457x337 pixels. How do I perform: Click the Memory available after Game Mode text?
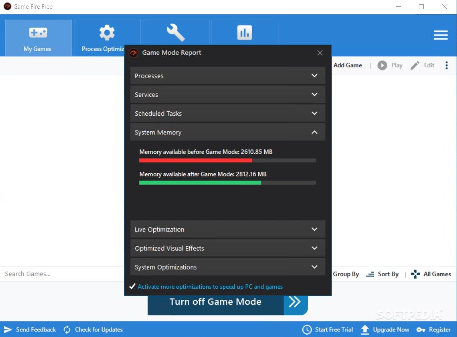pyautogui.click(x=203, y=174)
